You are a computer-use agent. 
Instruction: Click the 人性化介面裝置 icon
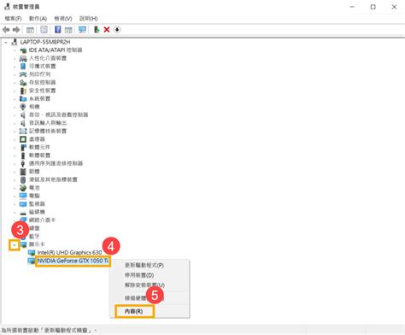tap(23, 58)
